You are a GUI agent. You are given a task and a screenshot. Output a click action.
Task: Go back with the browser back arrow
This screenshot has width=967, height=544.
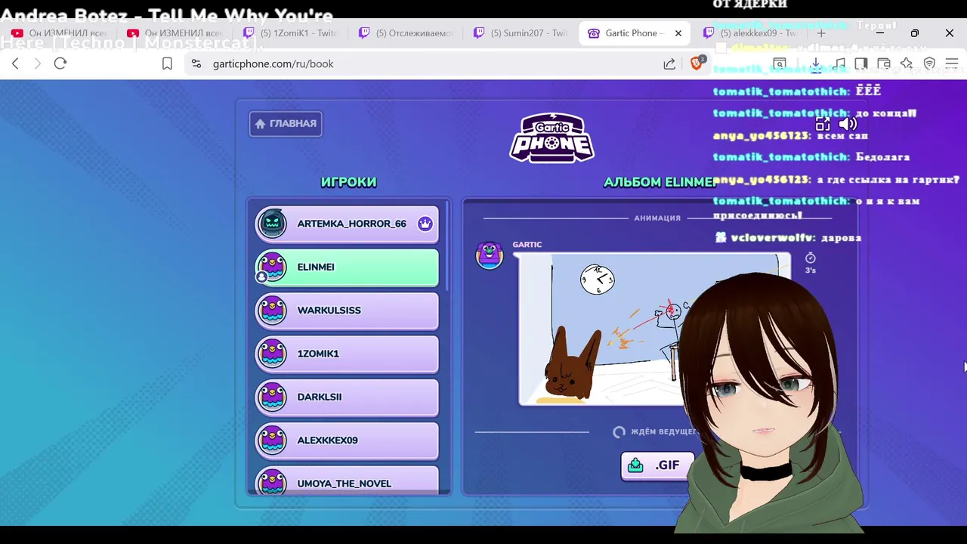pyautogui.click(x=15, y=63)
